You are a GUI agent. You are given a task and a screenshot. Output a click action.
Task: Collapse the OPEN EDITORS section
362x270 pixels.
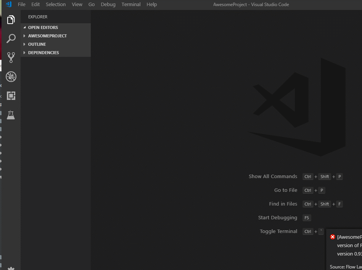(x=56, y=27)
